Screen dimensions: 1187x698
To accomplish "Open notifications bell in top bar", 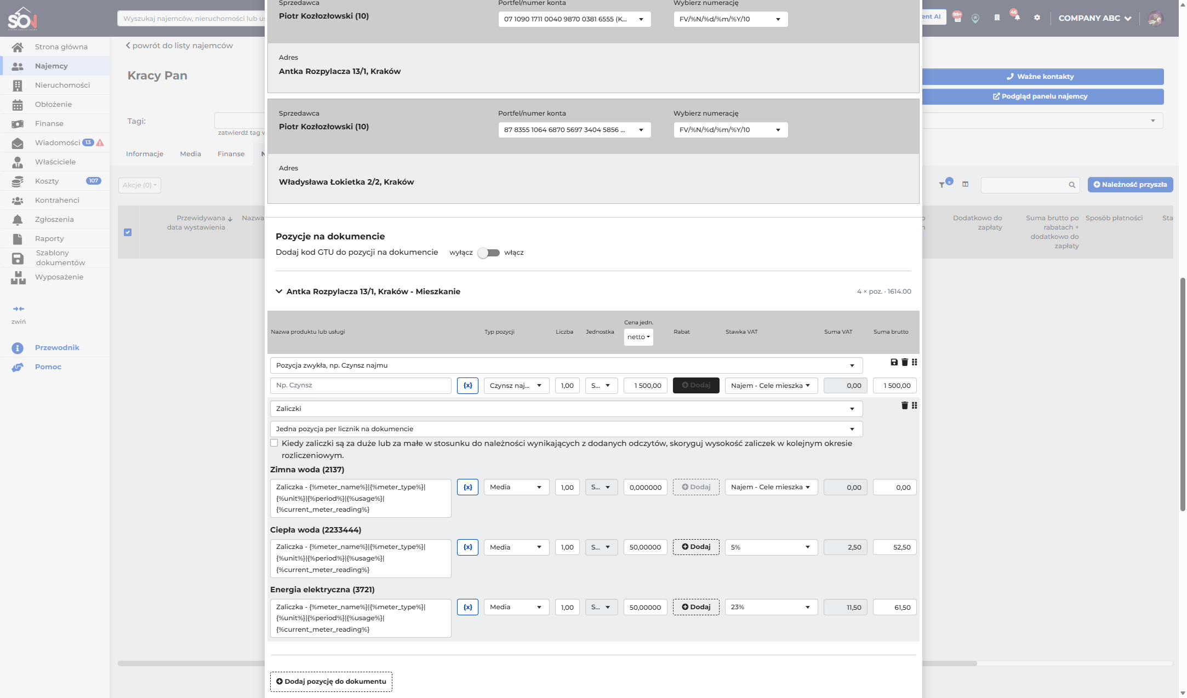I will click(1017, 18).
